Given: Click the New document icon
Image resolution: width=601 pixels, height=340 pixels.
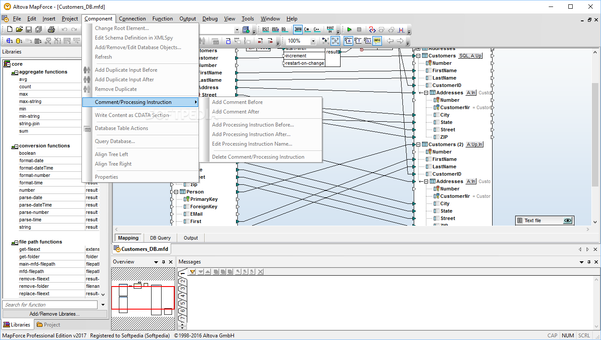Looking at the screenshot, I should [x=10, y=29].
